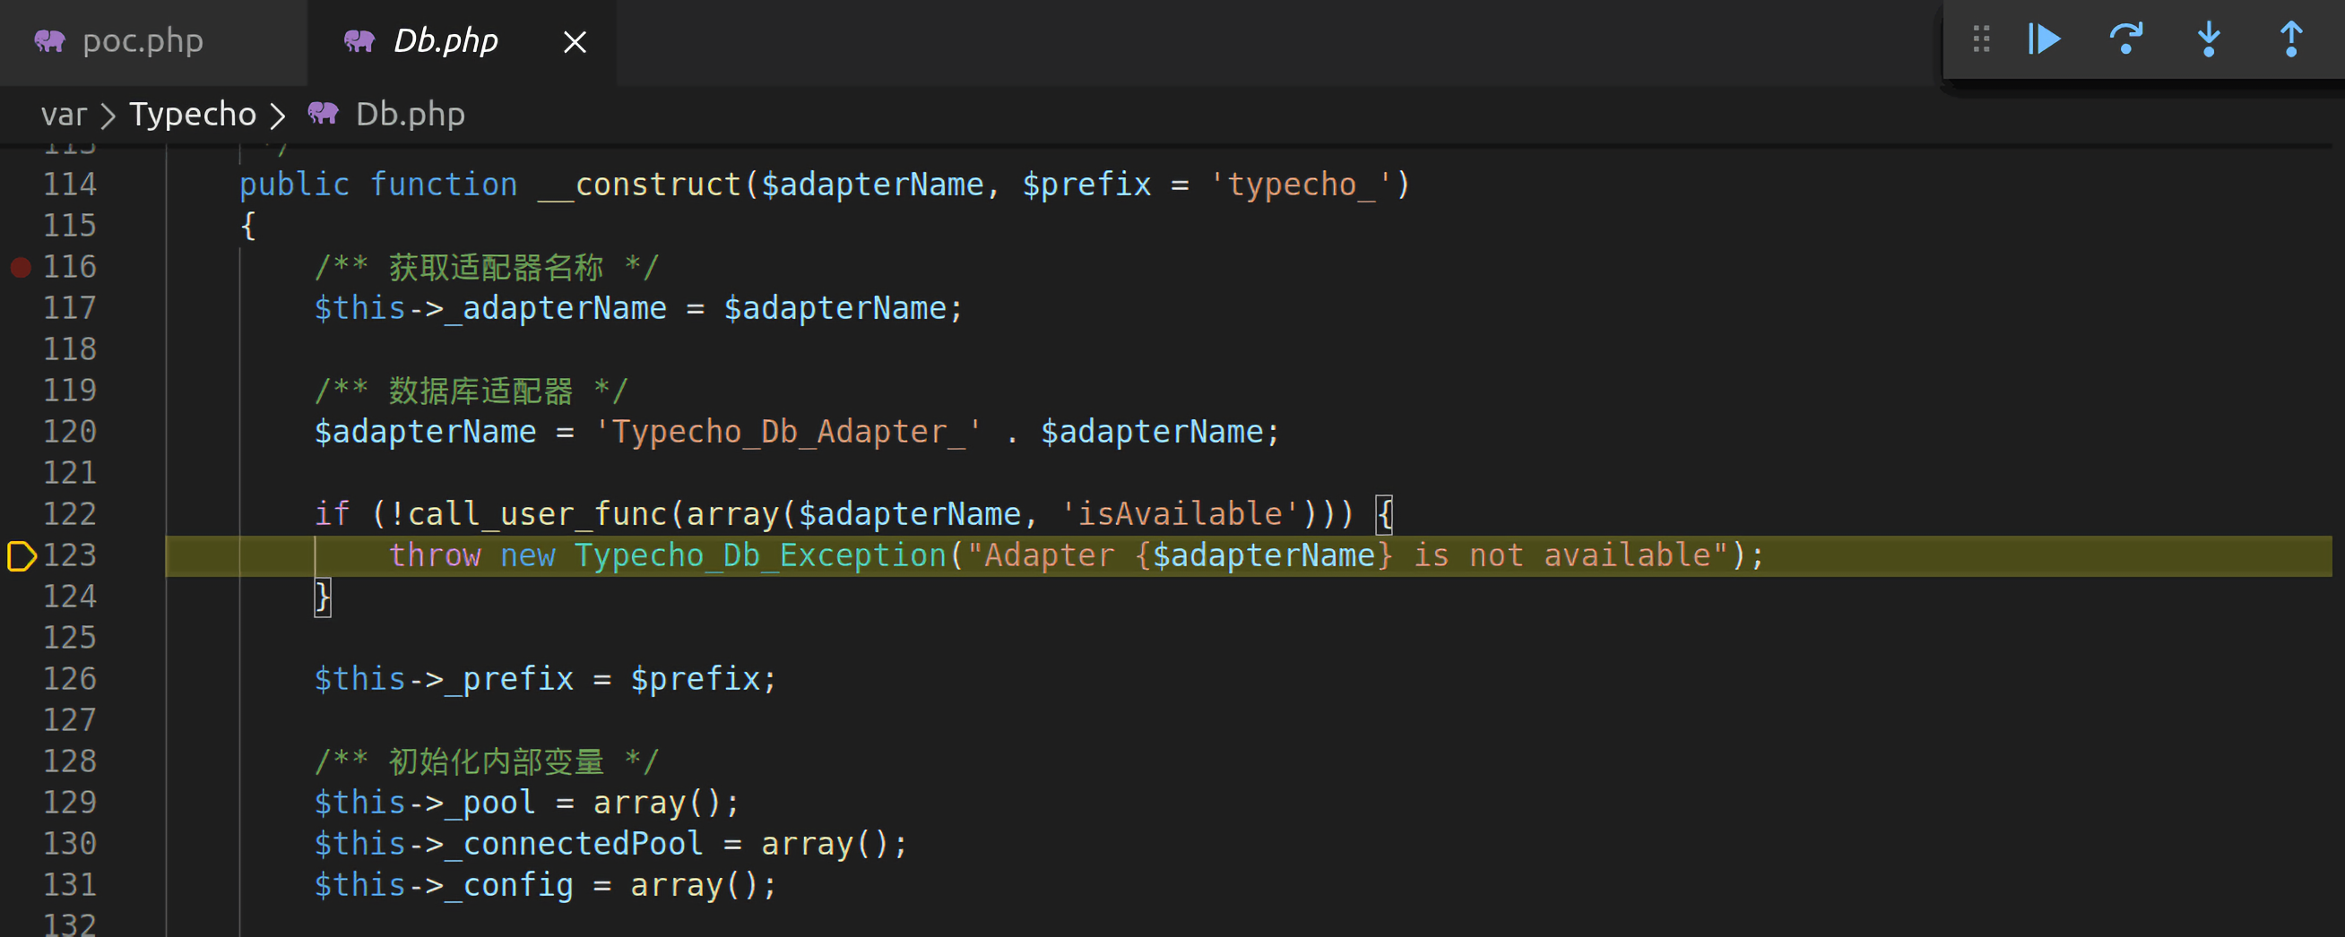Screen dimensions: 2345x937
Task: Click line number 126 in the gutter
Action: pos(70,680)
